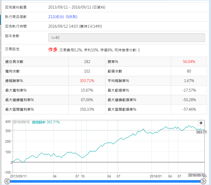Open the 212(成功) successful items link
The height and width of the screenshot is (185, 211).
pyautogui.click(x=56, y=17)
